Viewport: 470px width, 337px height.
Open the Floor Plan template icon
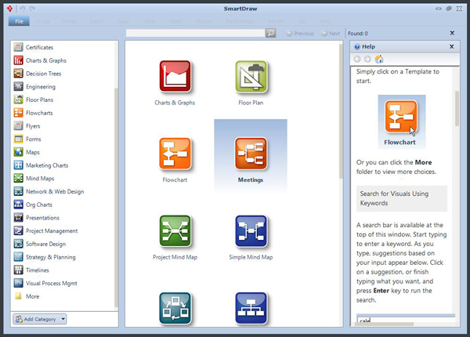tap(251, 77)
